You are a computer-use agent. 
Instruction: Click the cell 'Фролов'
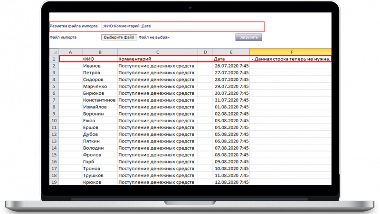coord(100,155)
